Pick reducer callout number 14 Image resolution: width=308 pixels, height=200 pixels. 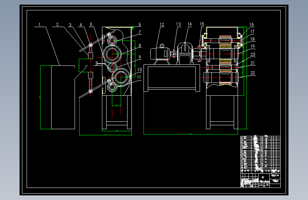pyautogui.click(x=190, y=24)
